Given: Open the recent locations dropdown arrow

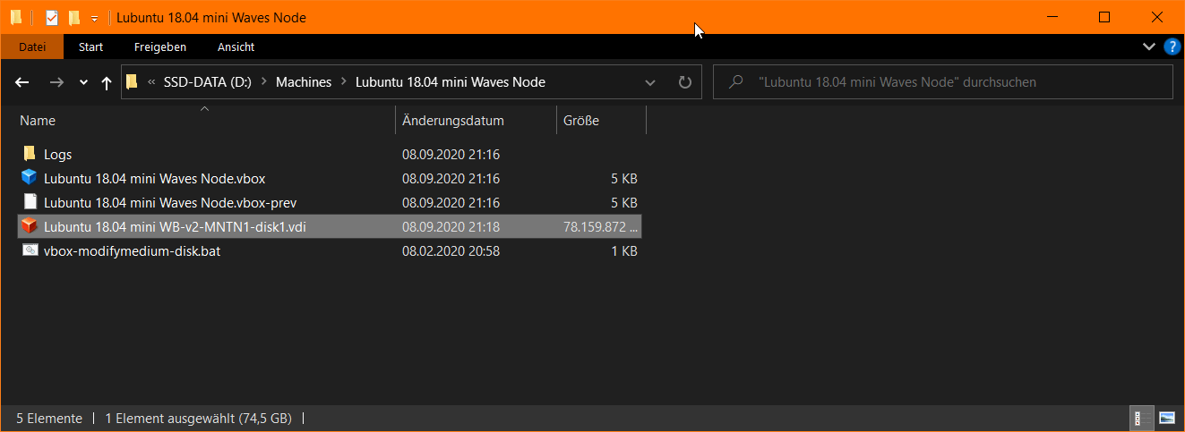Looking at the screenshot, I should coord(83,82).
